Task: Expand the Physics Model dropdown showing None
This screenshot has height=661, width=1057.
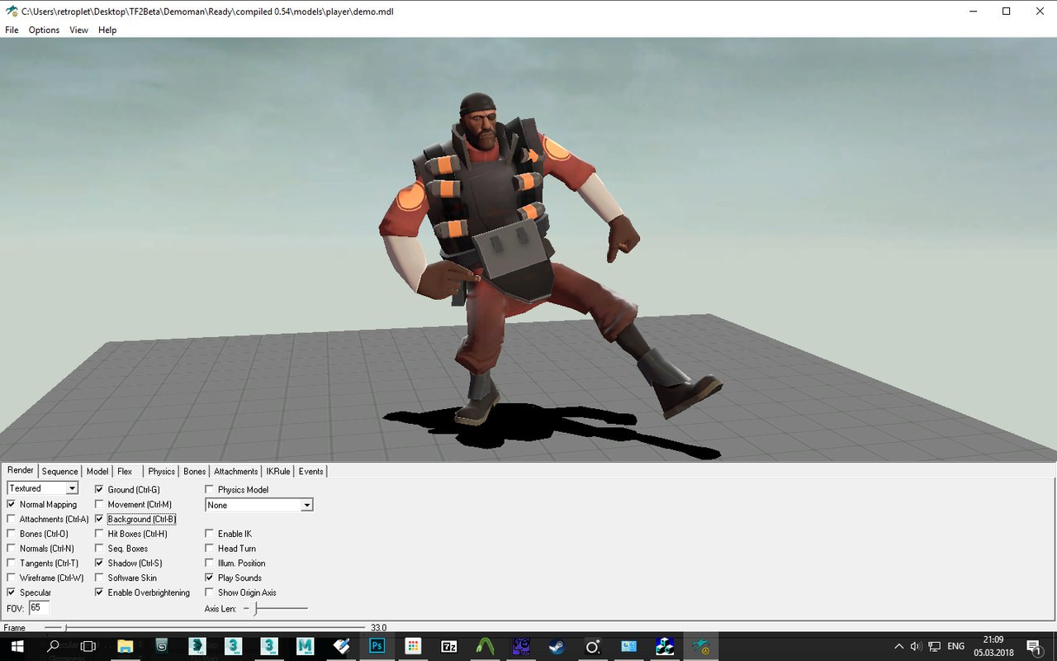Action: coord(306,504)
